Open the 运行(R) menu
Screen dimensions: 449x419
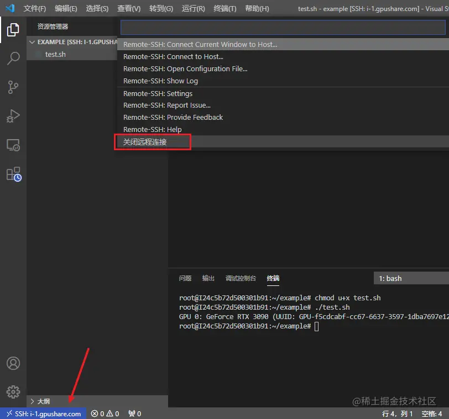(194, 9)
